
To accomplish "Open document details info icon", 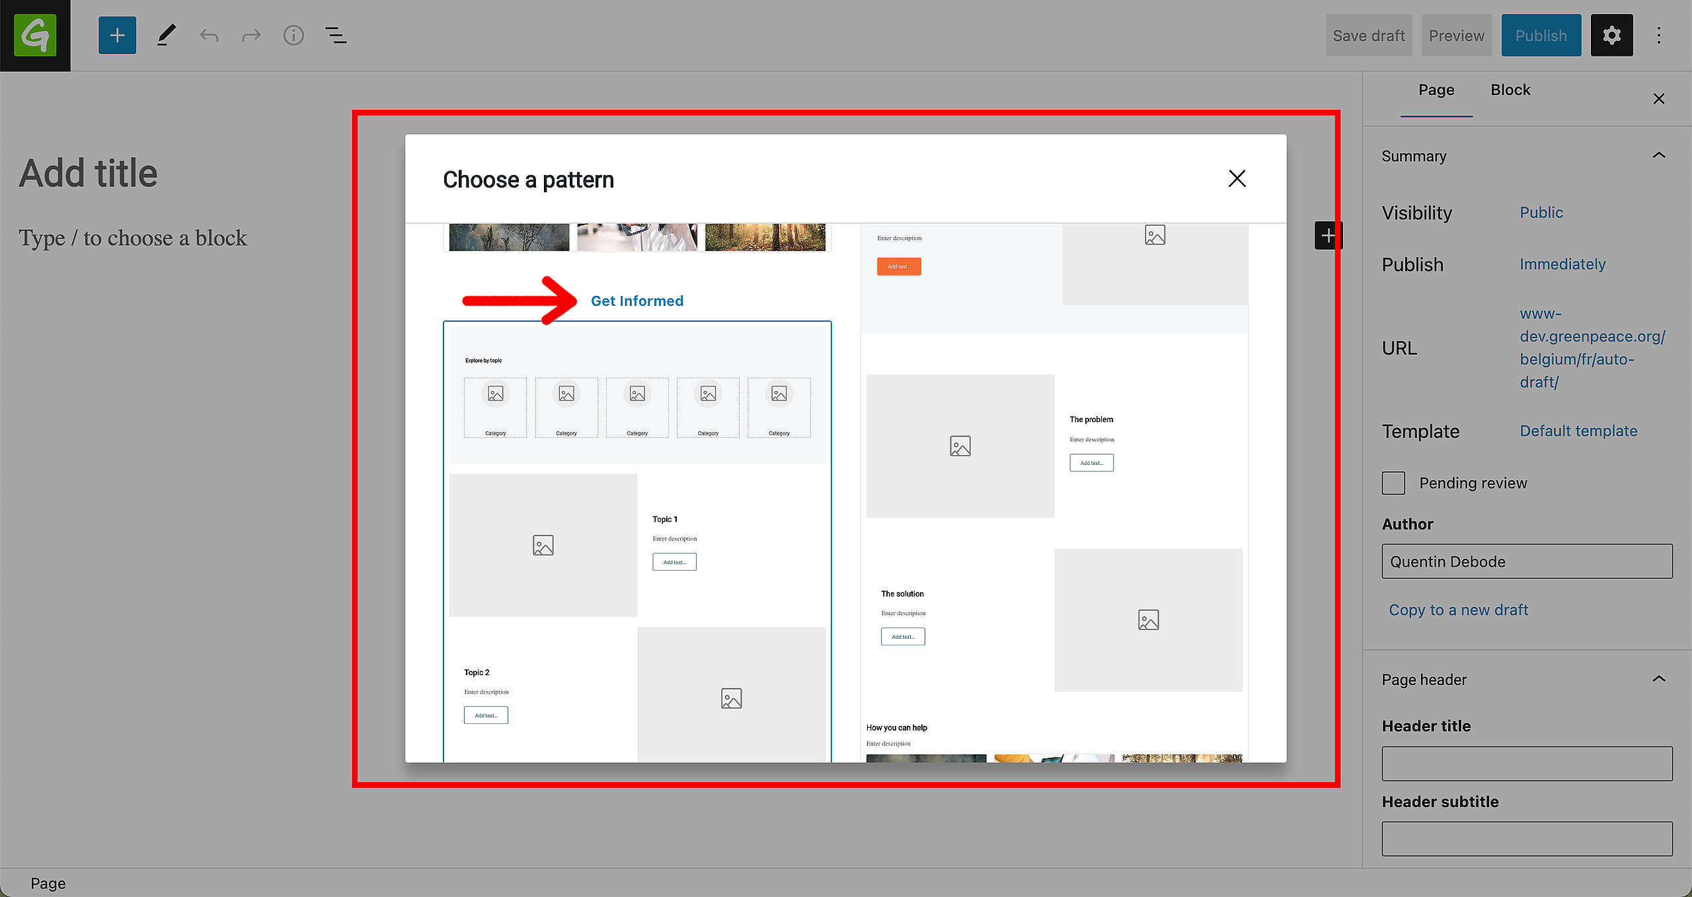I will tap(293, 35).
